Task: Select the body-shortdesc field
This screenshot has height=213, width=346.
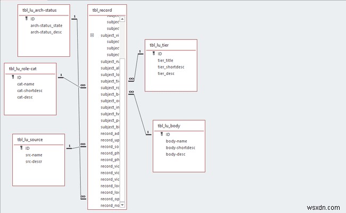Action: (180, 148)
